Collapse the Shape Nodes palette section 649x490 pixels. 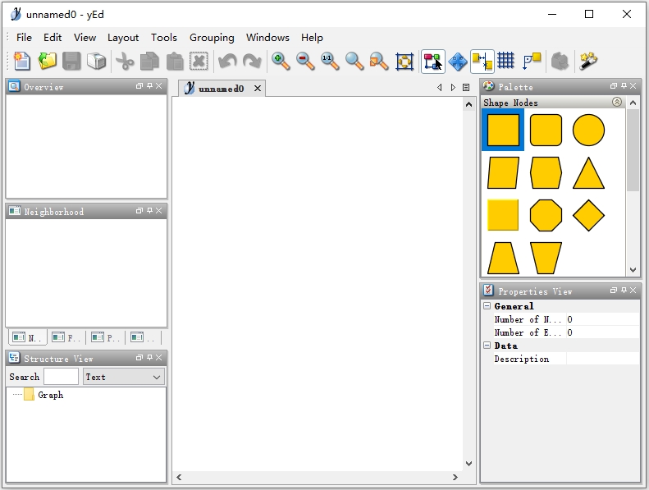tap(617, 103)
